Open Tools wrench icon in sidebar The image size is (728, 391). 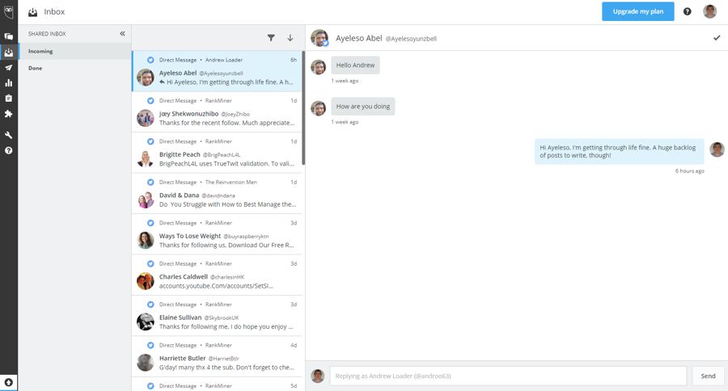click(8, 135)
